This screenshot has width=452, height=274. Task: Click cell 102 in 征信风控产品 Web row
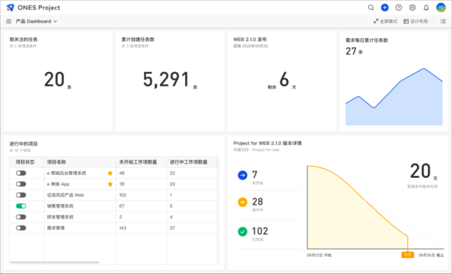tap(123, 195)
